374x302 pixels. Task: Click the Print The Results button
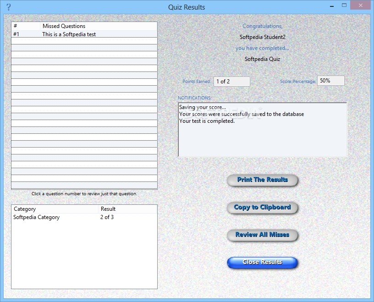point(262,180)
